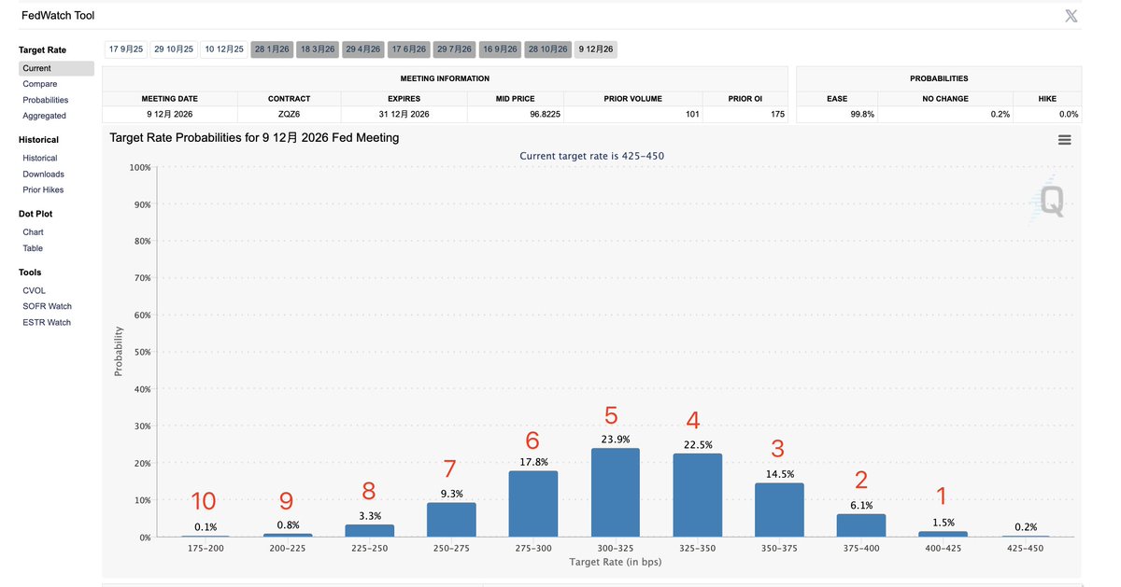
Task: Select the 9 12月26 meeting tab
Action: pyautogui.click(x=596, y=49)
